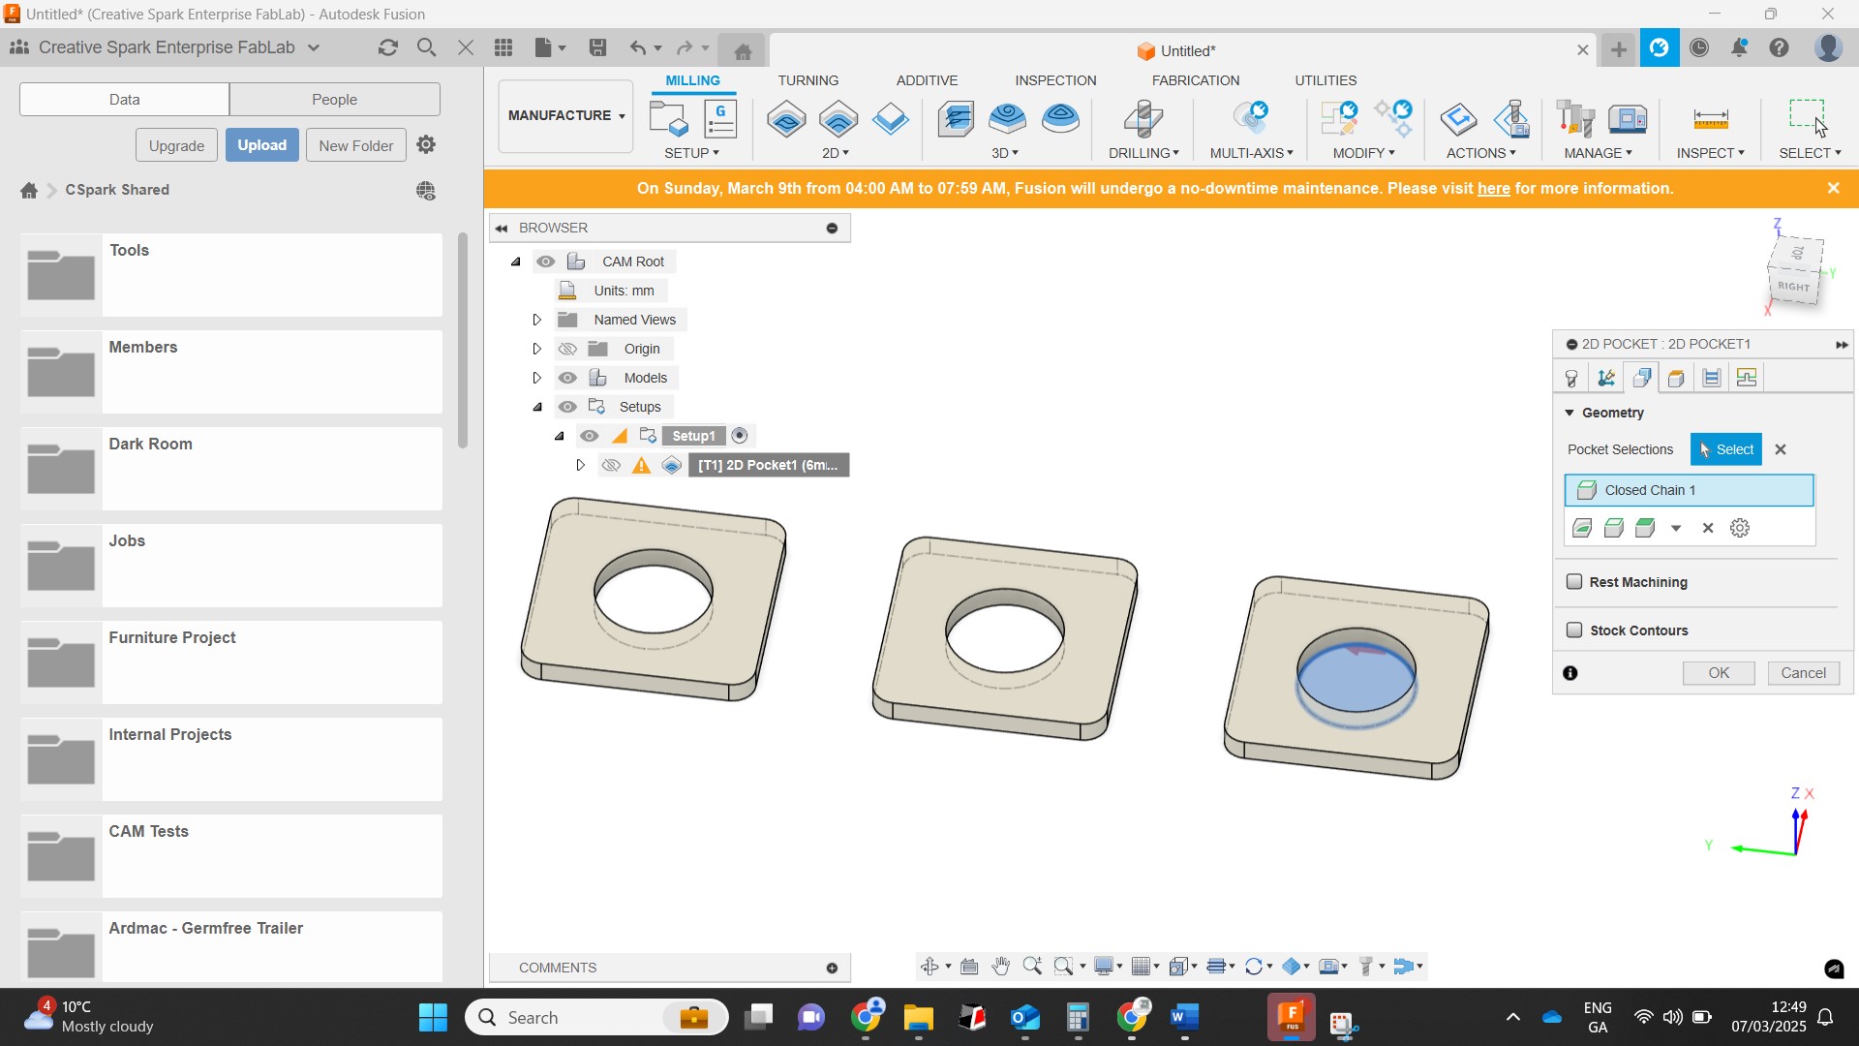Switch to the ADDITIVE tab

point(927,80)
